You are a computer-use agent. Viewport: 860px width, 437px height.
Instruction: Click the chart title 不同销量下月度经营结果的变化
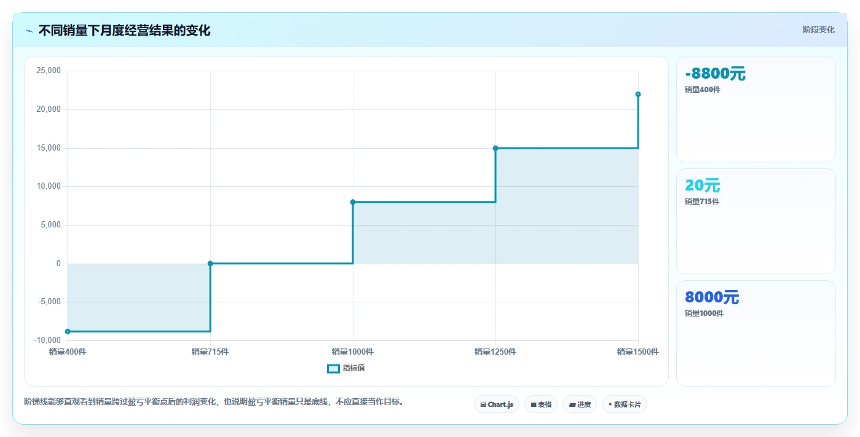[124, 31]
